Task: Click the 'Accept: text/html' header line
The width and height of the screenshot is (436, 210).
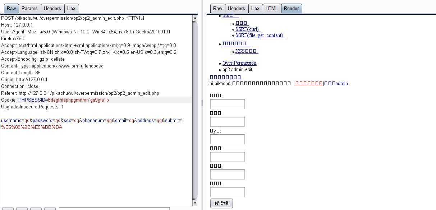Action: [89, 45]
